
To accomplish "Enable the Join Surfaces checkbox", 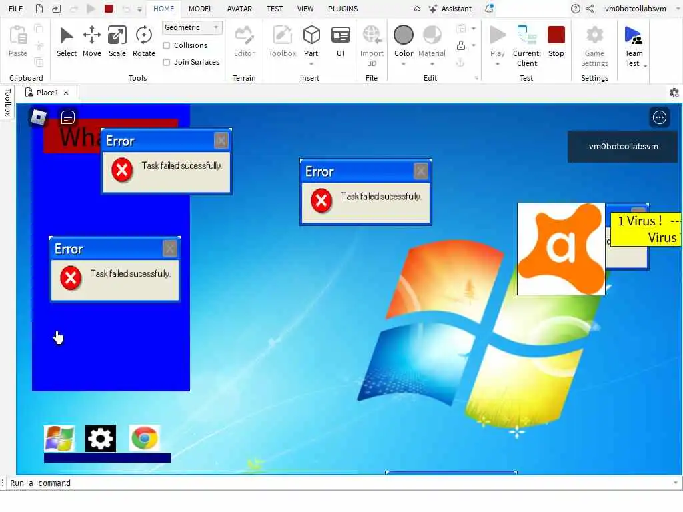I will click(x=166, y=62).
